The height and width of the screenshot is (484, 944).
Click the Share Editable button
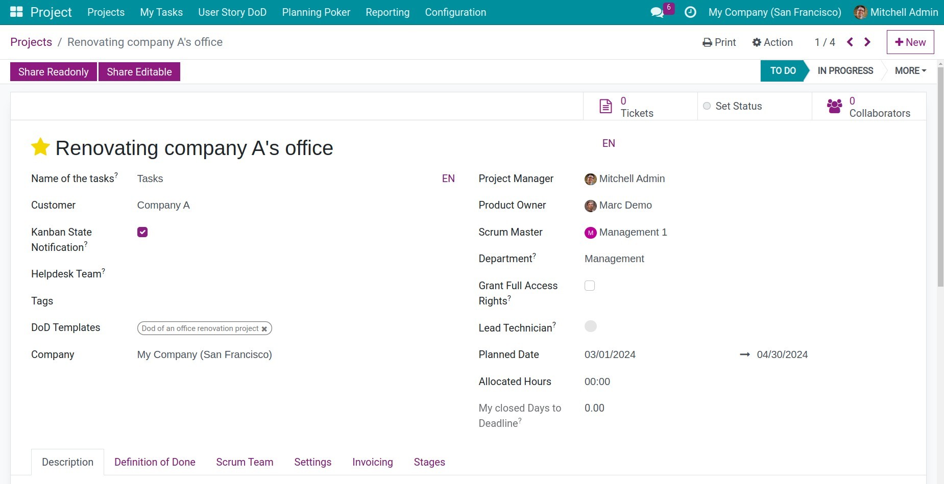point(139,72)
